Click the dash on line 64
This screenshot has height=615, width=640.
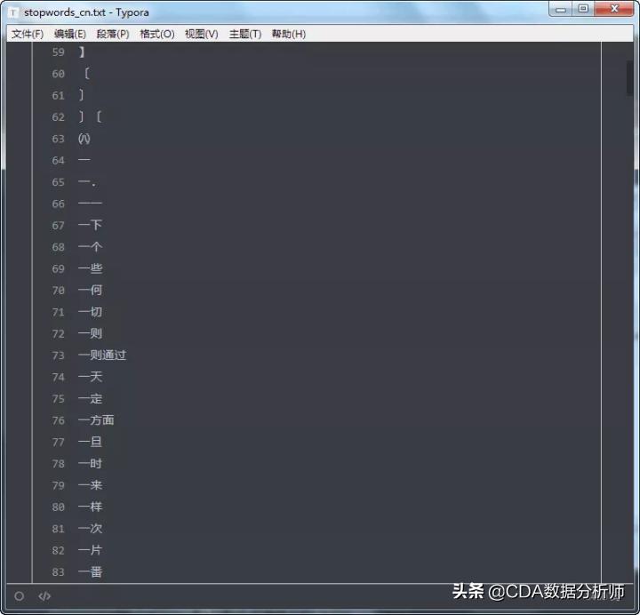(x=84, y=160)
